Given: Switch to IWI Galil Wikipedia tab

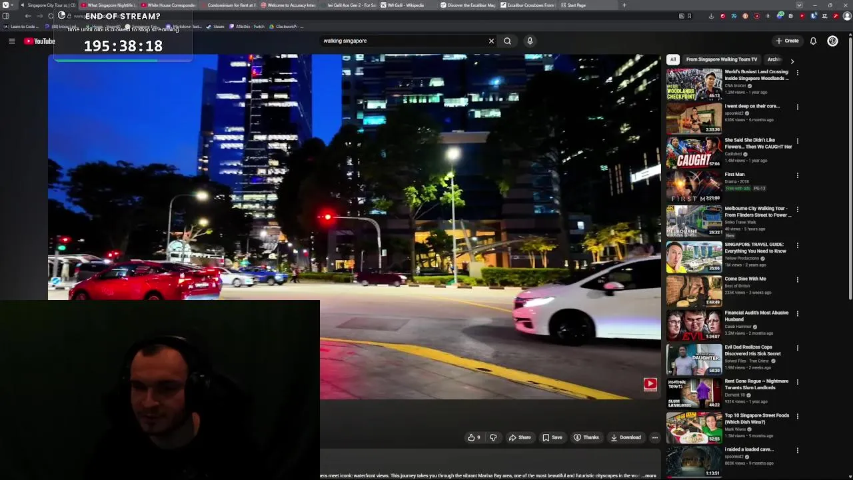Looking at the screenshot, I should coord(408,5).
